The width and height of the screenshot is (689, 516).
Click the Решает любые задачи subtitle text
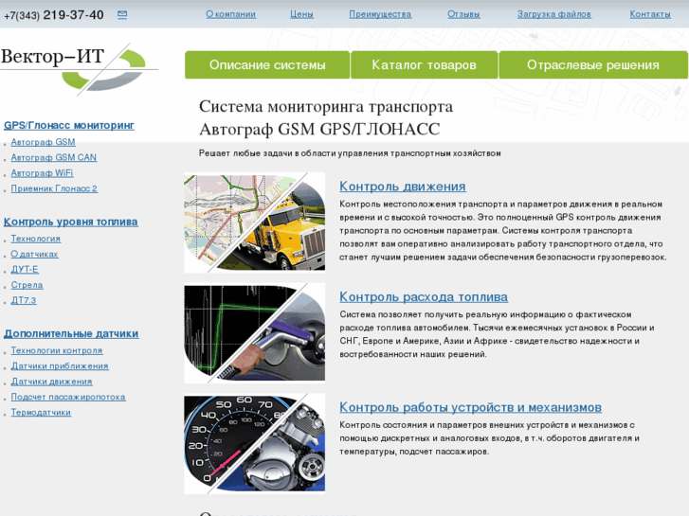coord(350,153)
